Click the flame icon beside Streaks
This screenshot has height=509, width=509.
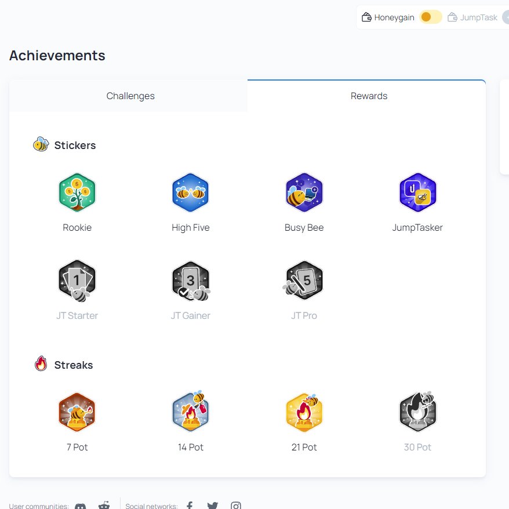click(41, 363)
